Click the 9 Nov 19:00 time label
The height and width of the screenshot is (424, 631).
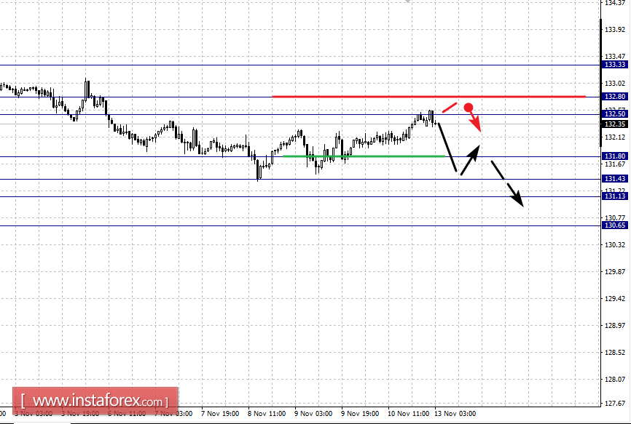pyautogui.click(x=360, y=414)
